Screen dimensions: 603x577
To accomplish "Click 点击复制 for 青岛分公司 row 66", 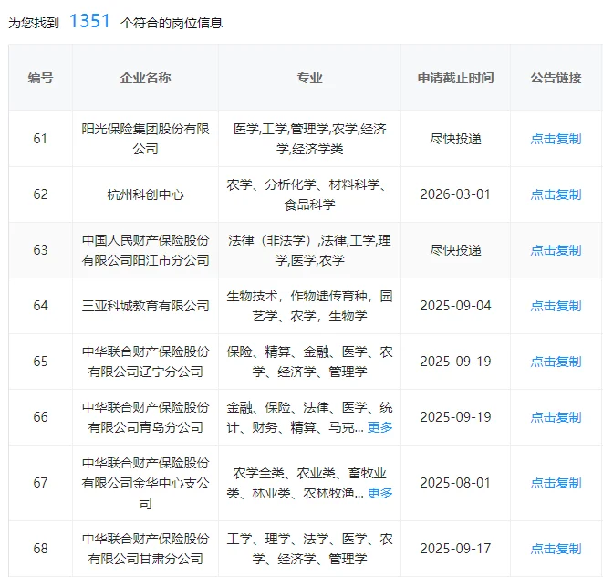I will tap(556, 417).
